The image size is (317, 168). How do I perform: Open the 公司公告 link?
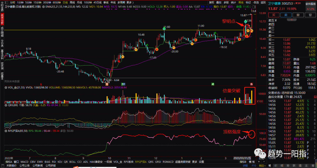coord(25,166)
